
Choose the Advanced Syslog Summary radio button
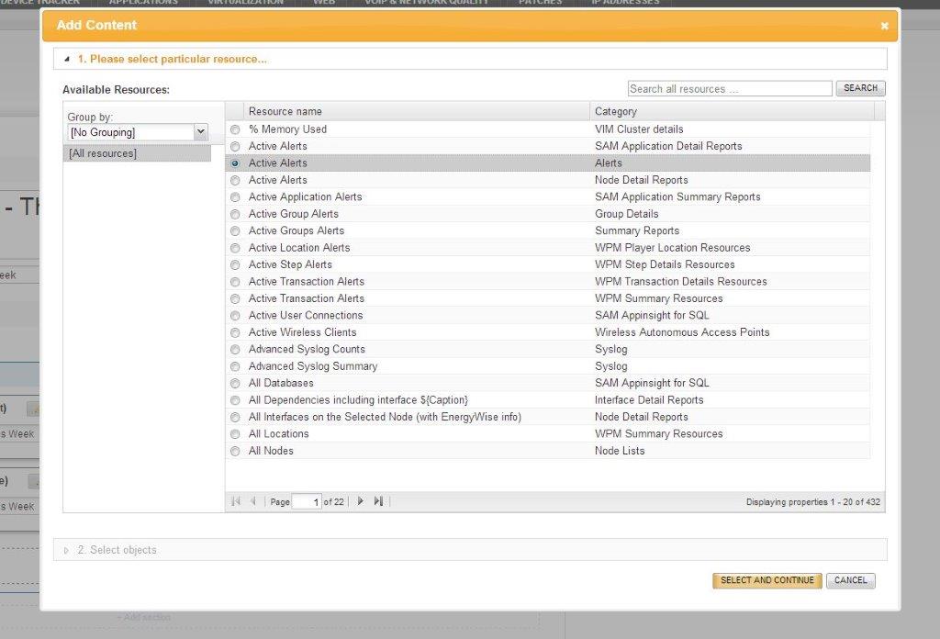click(235, 367)
